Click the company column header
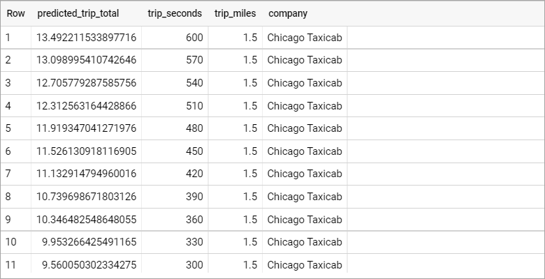 (x=288, y=13)
